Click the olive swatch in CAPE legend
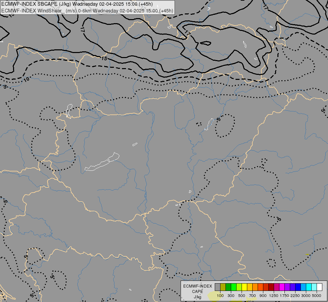This screenshot has height=302, width=328. coord(223,287)
